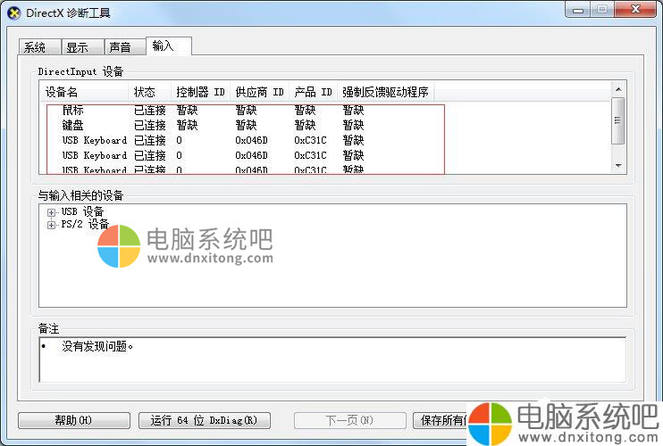Image resolution: width=663 pixels, height=446 pixels.
Task: Sort by 状态 column header
Action: coord(150,92)
